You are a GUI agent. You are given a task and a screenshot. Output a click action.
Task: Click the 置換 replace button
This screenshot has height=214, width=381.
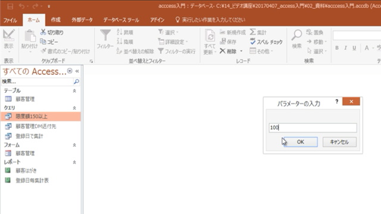pos(315,32)
